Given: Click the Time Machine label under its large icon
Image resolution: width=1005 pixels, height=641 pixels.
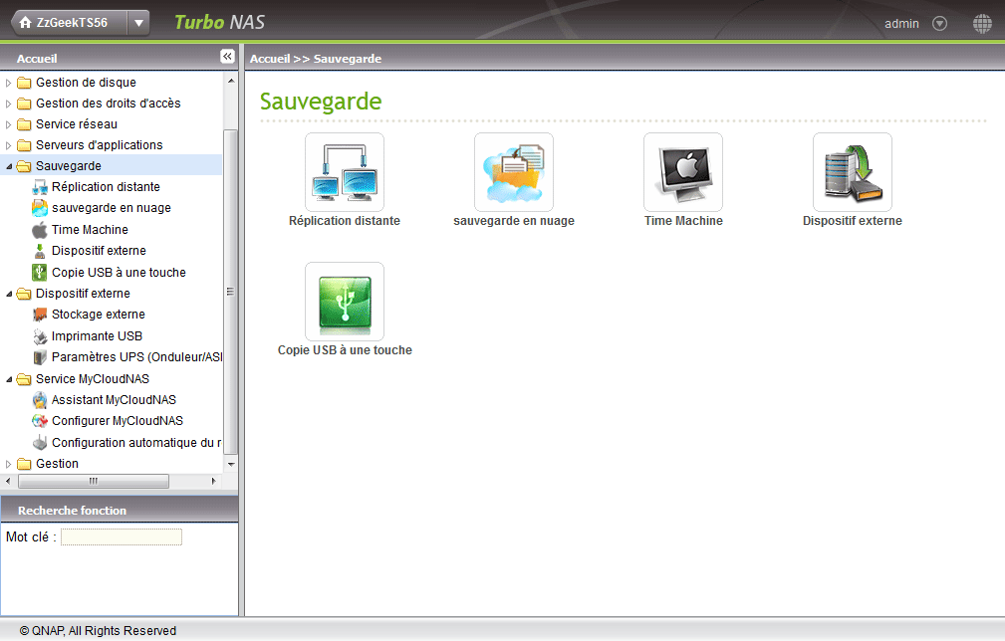Looking at the screenshot, I should pyautogui.click(x=683, y=221).
